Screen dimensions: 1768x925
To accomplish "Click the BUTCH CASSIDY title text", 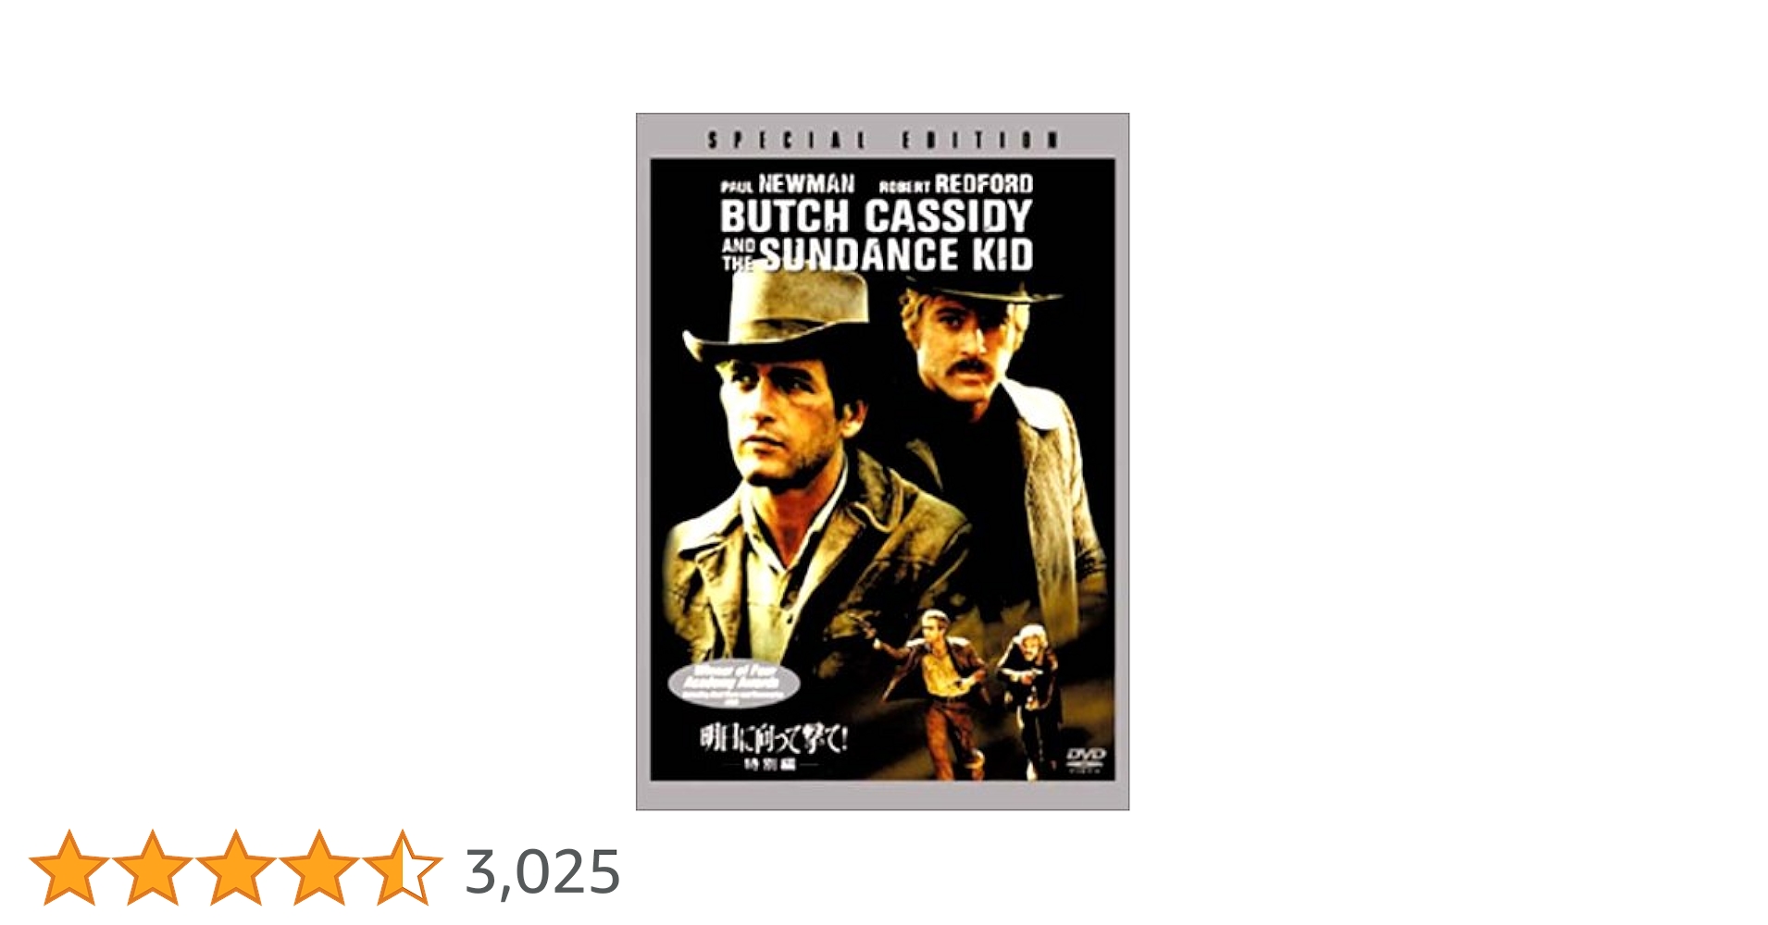I will coord(876,216).
